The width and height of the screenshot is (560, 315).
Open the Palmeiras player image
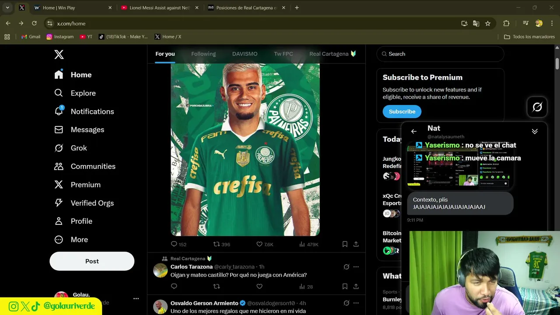click(245, 150)
